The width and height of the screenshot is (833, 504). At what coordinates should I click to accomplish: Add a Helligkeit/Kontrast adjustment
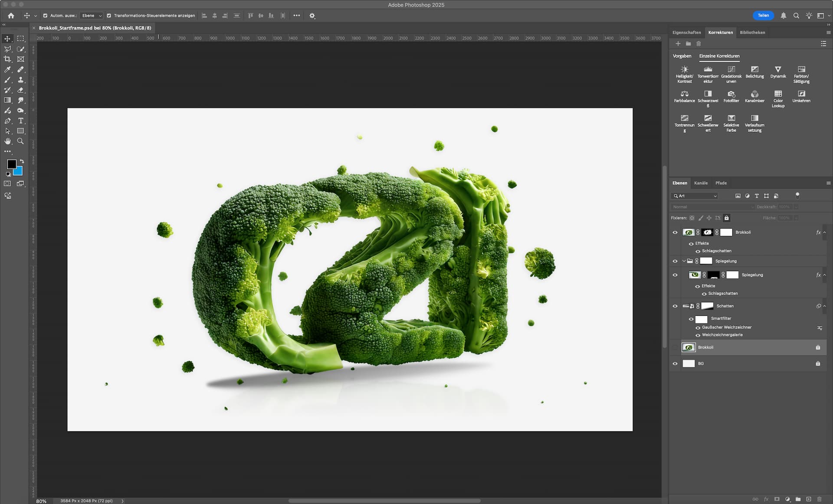tap(684, 69)
